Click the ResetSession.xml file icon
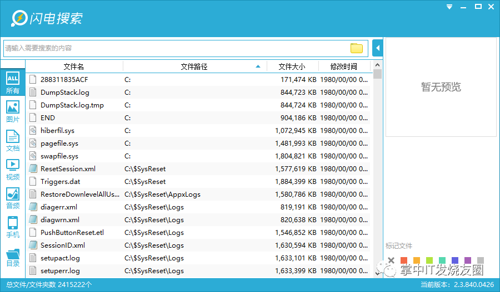Image resolution: width=500 pixels, height=292 pixels. [33, 168]
